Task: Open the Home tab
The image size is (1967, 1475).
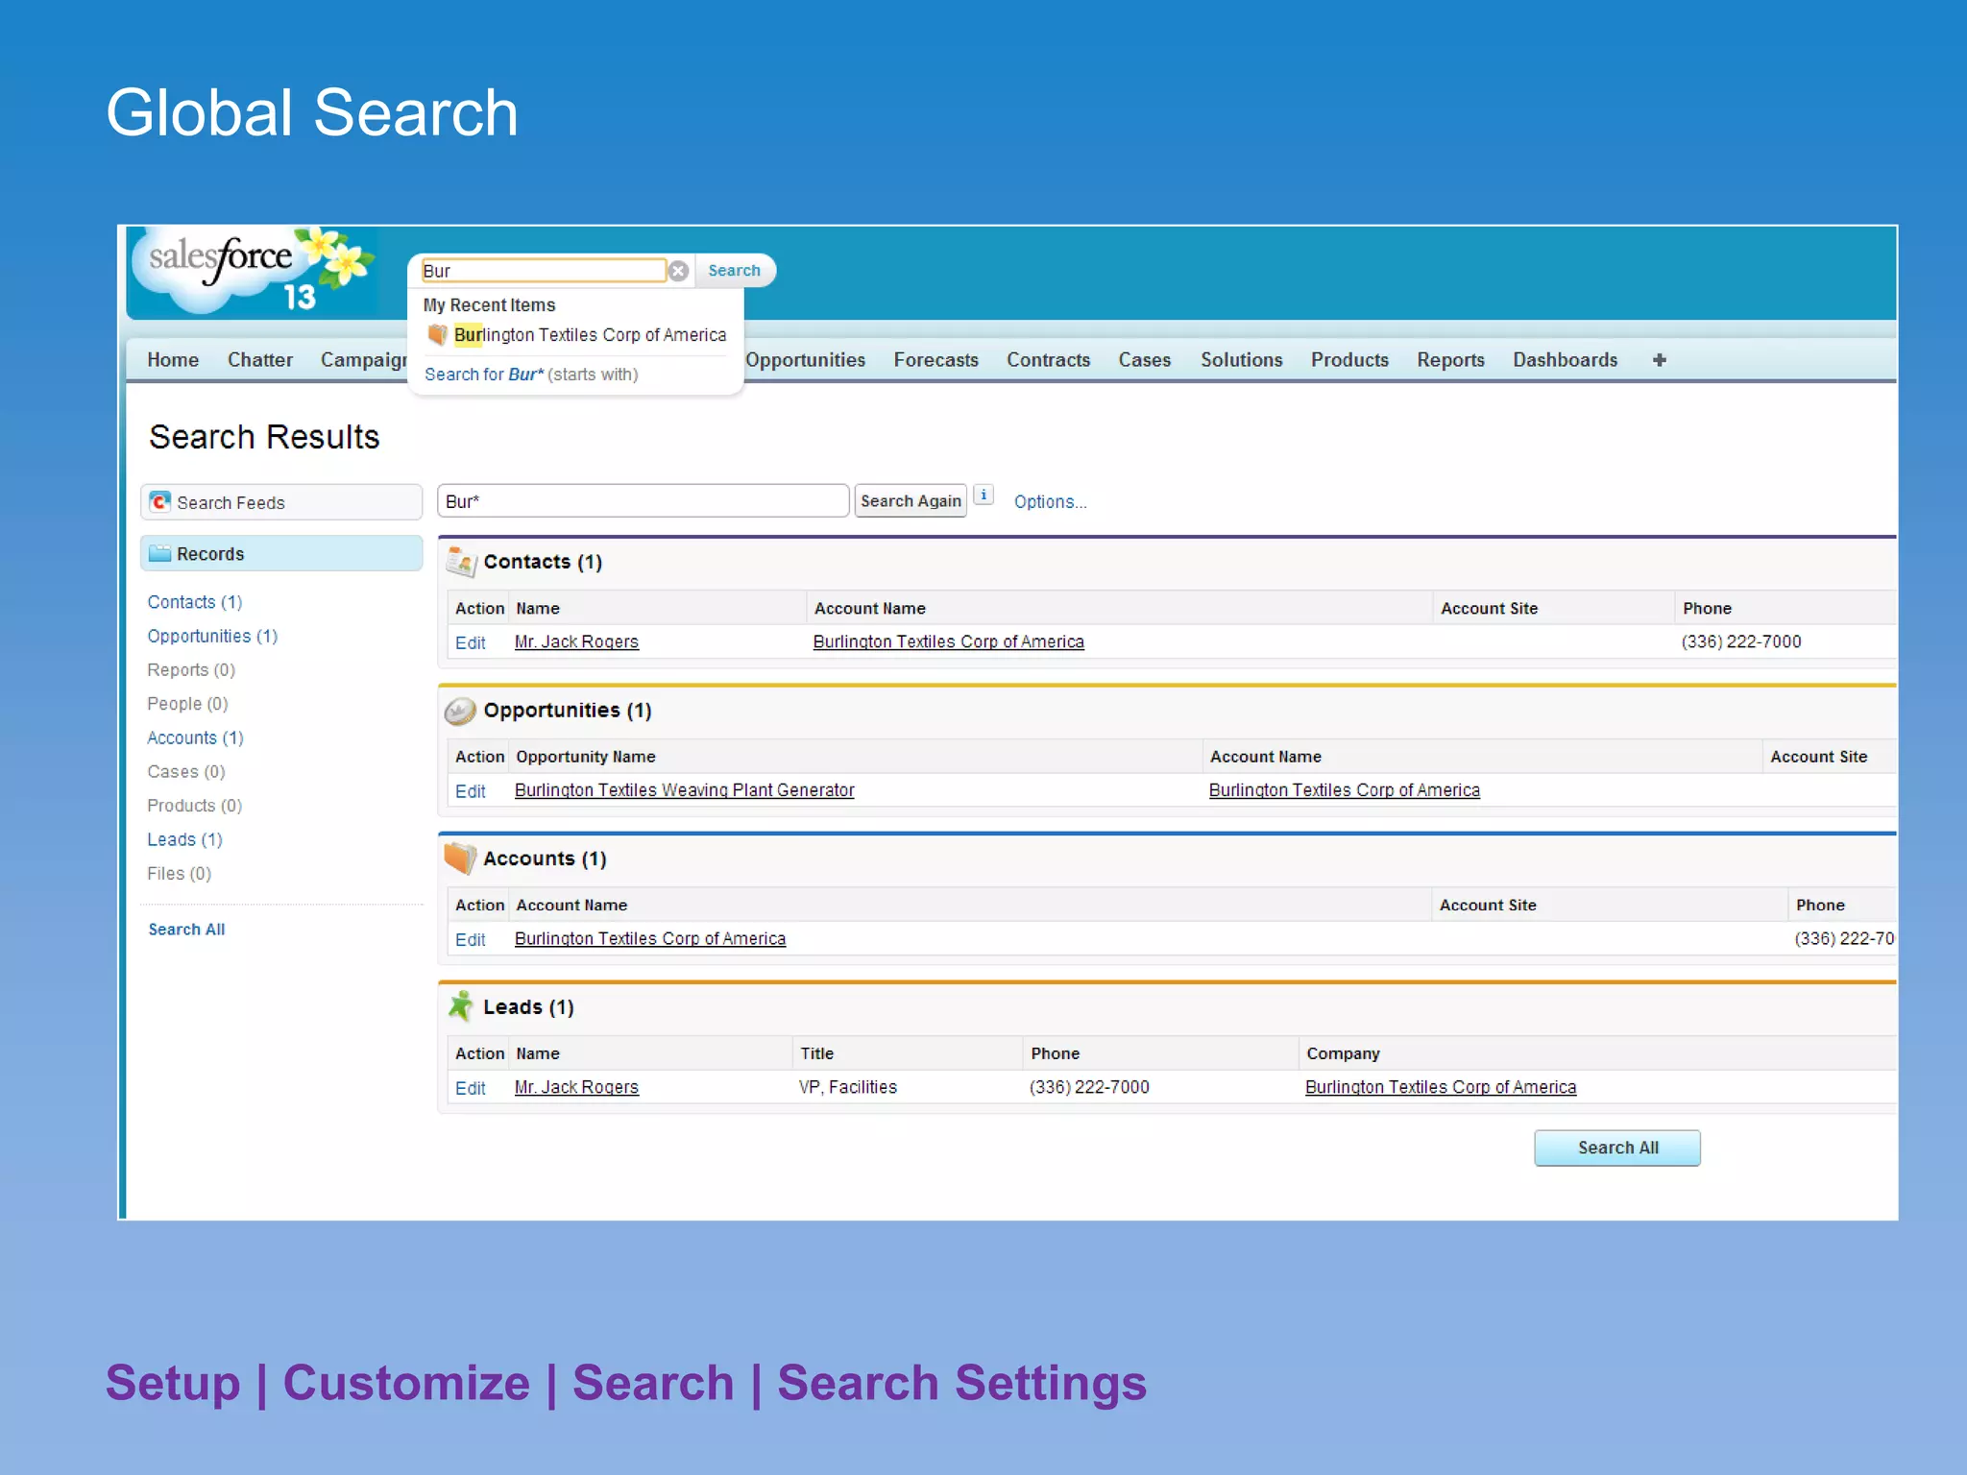Action: pyautogui.click(x=173, y=360)
